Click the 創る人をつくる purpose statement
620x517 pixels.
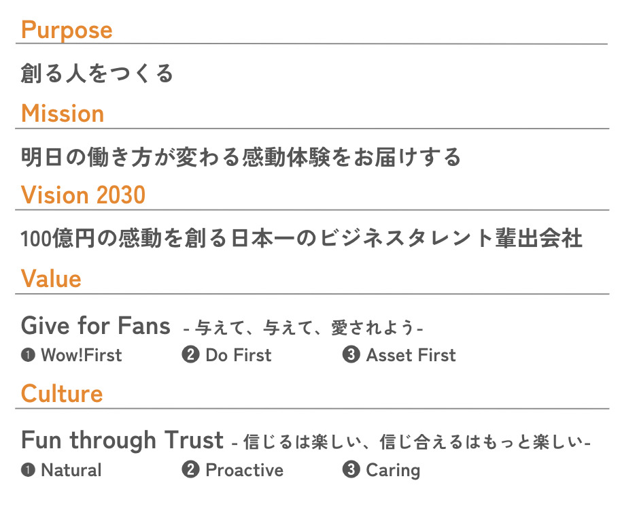pos(97,73)
